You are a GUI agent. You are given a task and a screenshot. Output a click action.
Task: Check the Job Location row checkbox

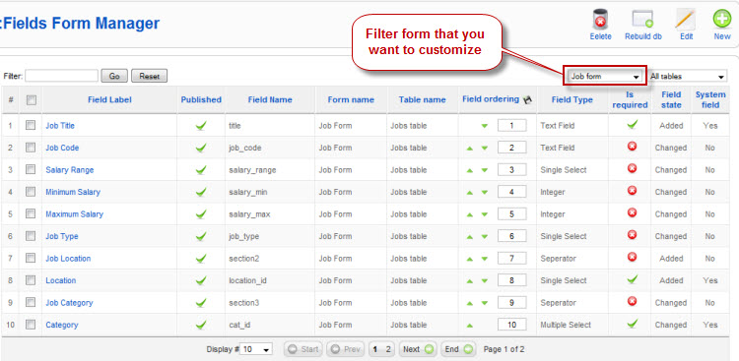[31, 258]
